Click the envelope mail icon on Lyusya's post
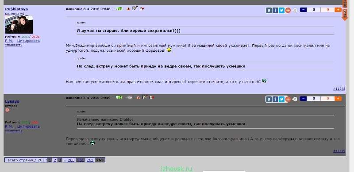354x172 pixels. click(x=130, y=98)
